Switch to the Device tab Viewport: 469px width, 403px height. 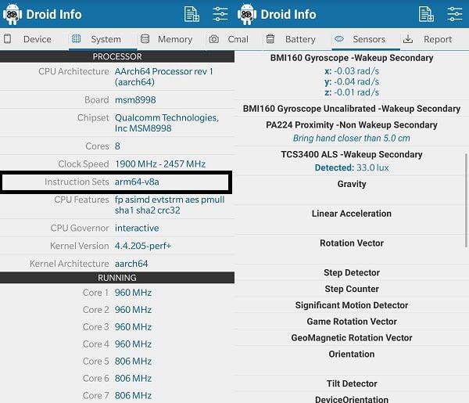34,39
